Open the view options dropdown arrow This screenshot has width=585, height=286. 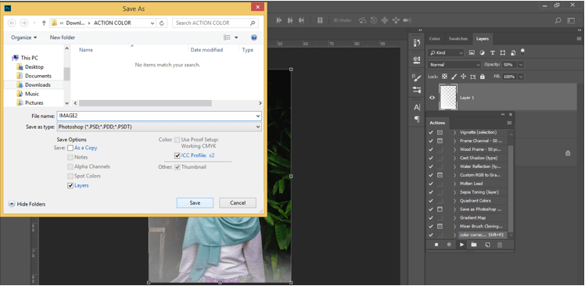click(236, 38)
